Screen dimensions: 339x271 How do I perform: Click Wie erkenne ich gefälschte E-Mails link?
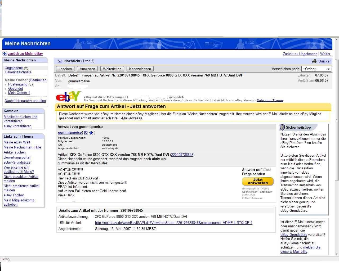[x=19, y=170]
